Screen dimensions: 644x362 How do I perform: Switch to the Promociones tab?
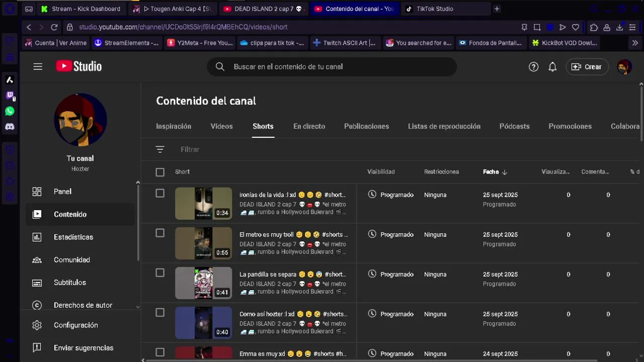coord(570,126)
